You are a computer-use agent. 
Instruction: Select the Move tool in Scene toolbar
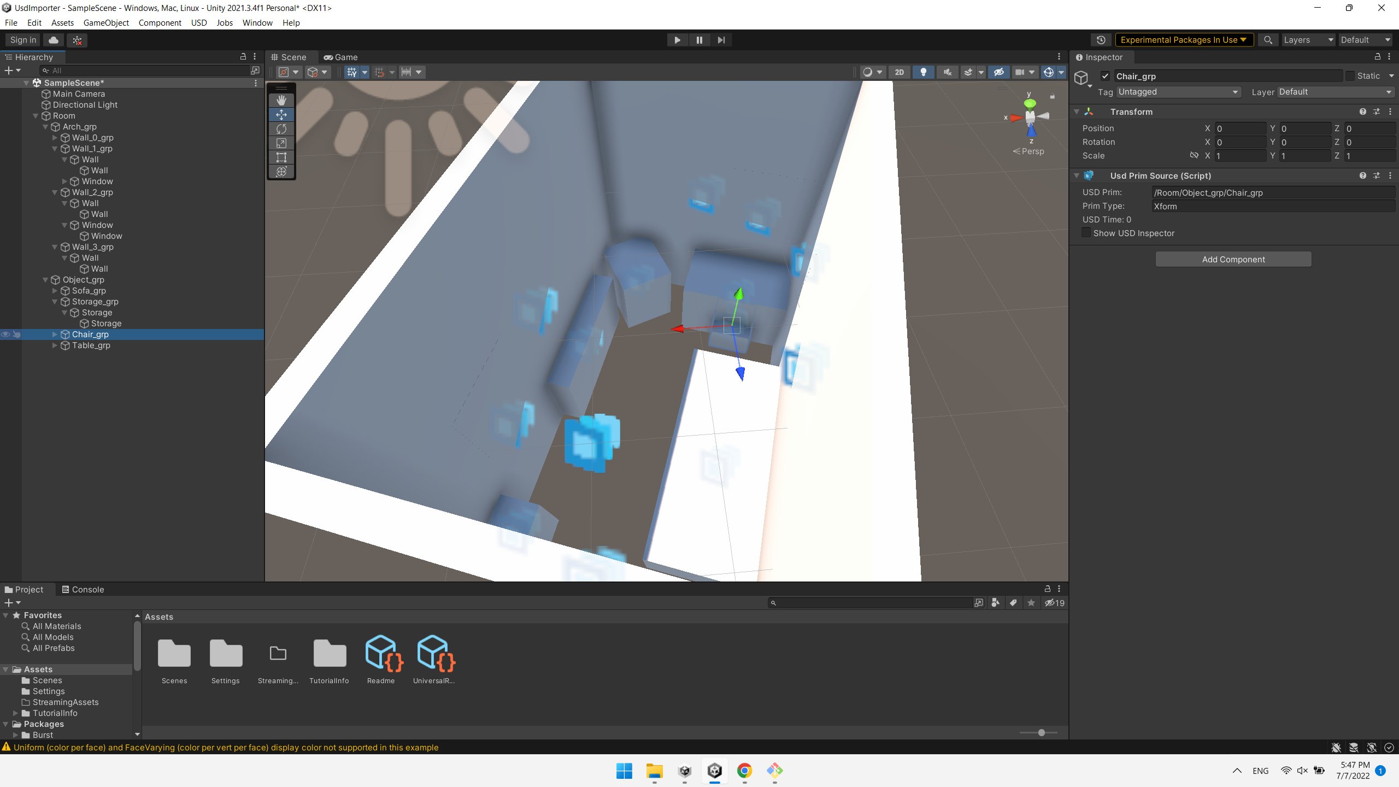(x=281, y=114)
